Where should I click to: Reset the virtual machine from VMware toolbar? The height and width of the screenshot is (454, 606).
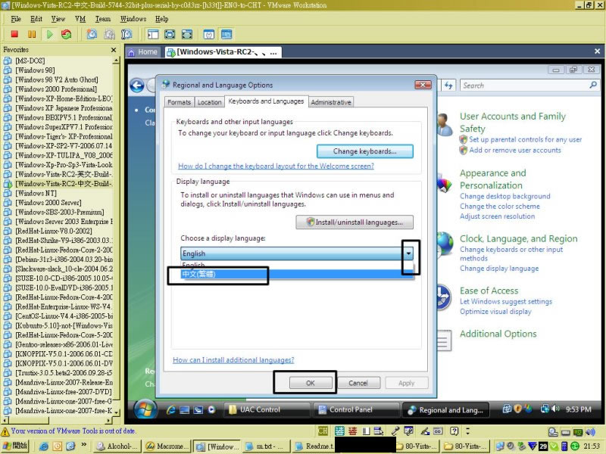[67, 34]
